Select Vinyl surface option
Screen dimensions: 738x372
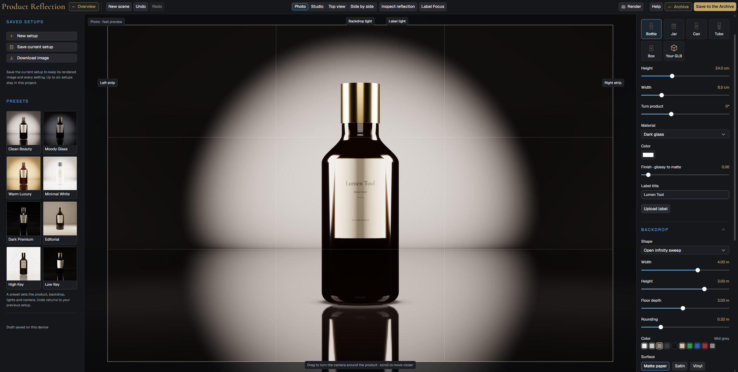tap(698, 366)
